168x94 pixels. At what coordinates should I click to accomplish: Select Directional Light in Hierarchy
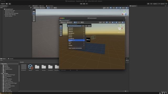[11, 11]
